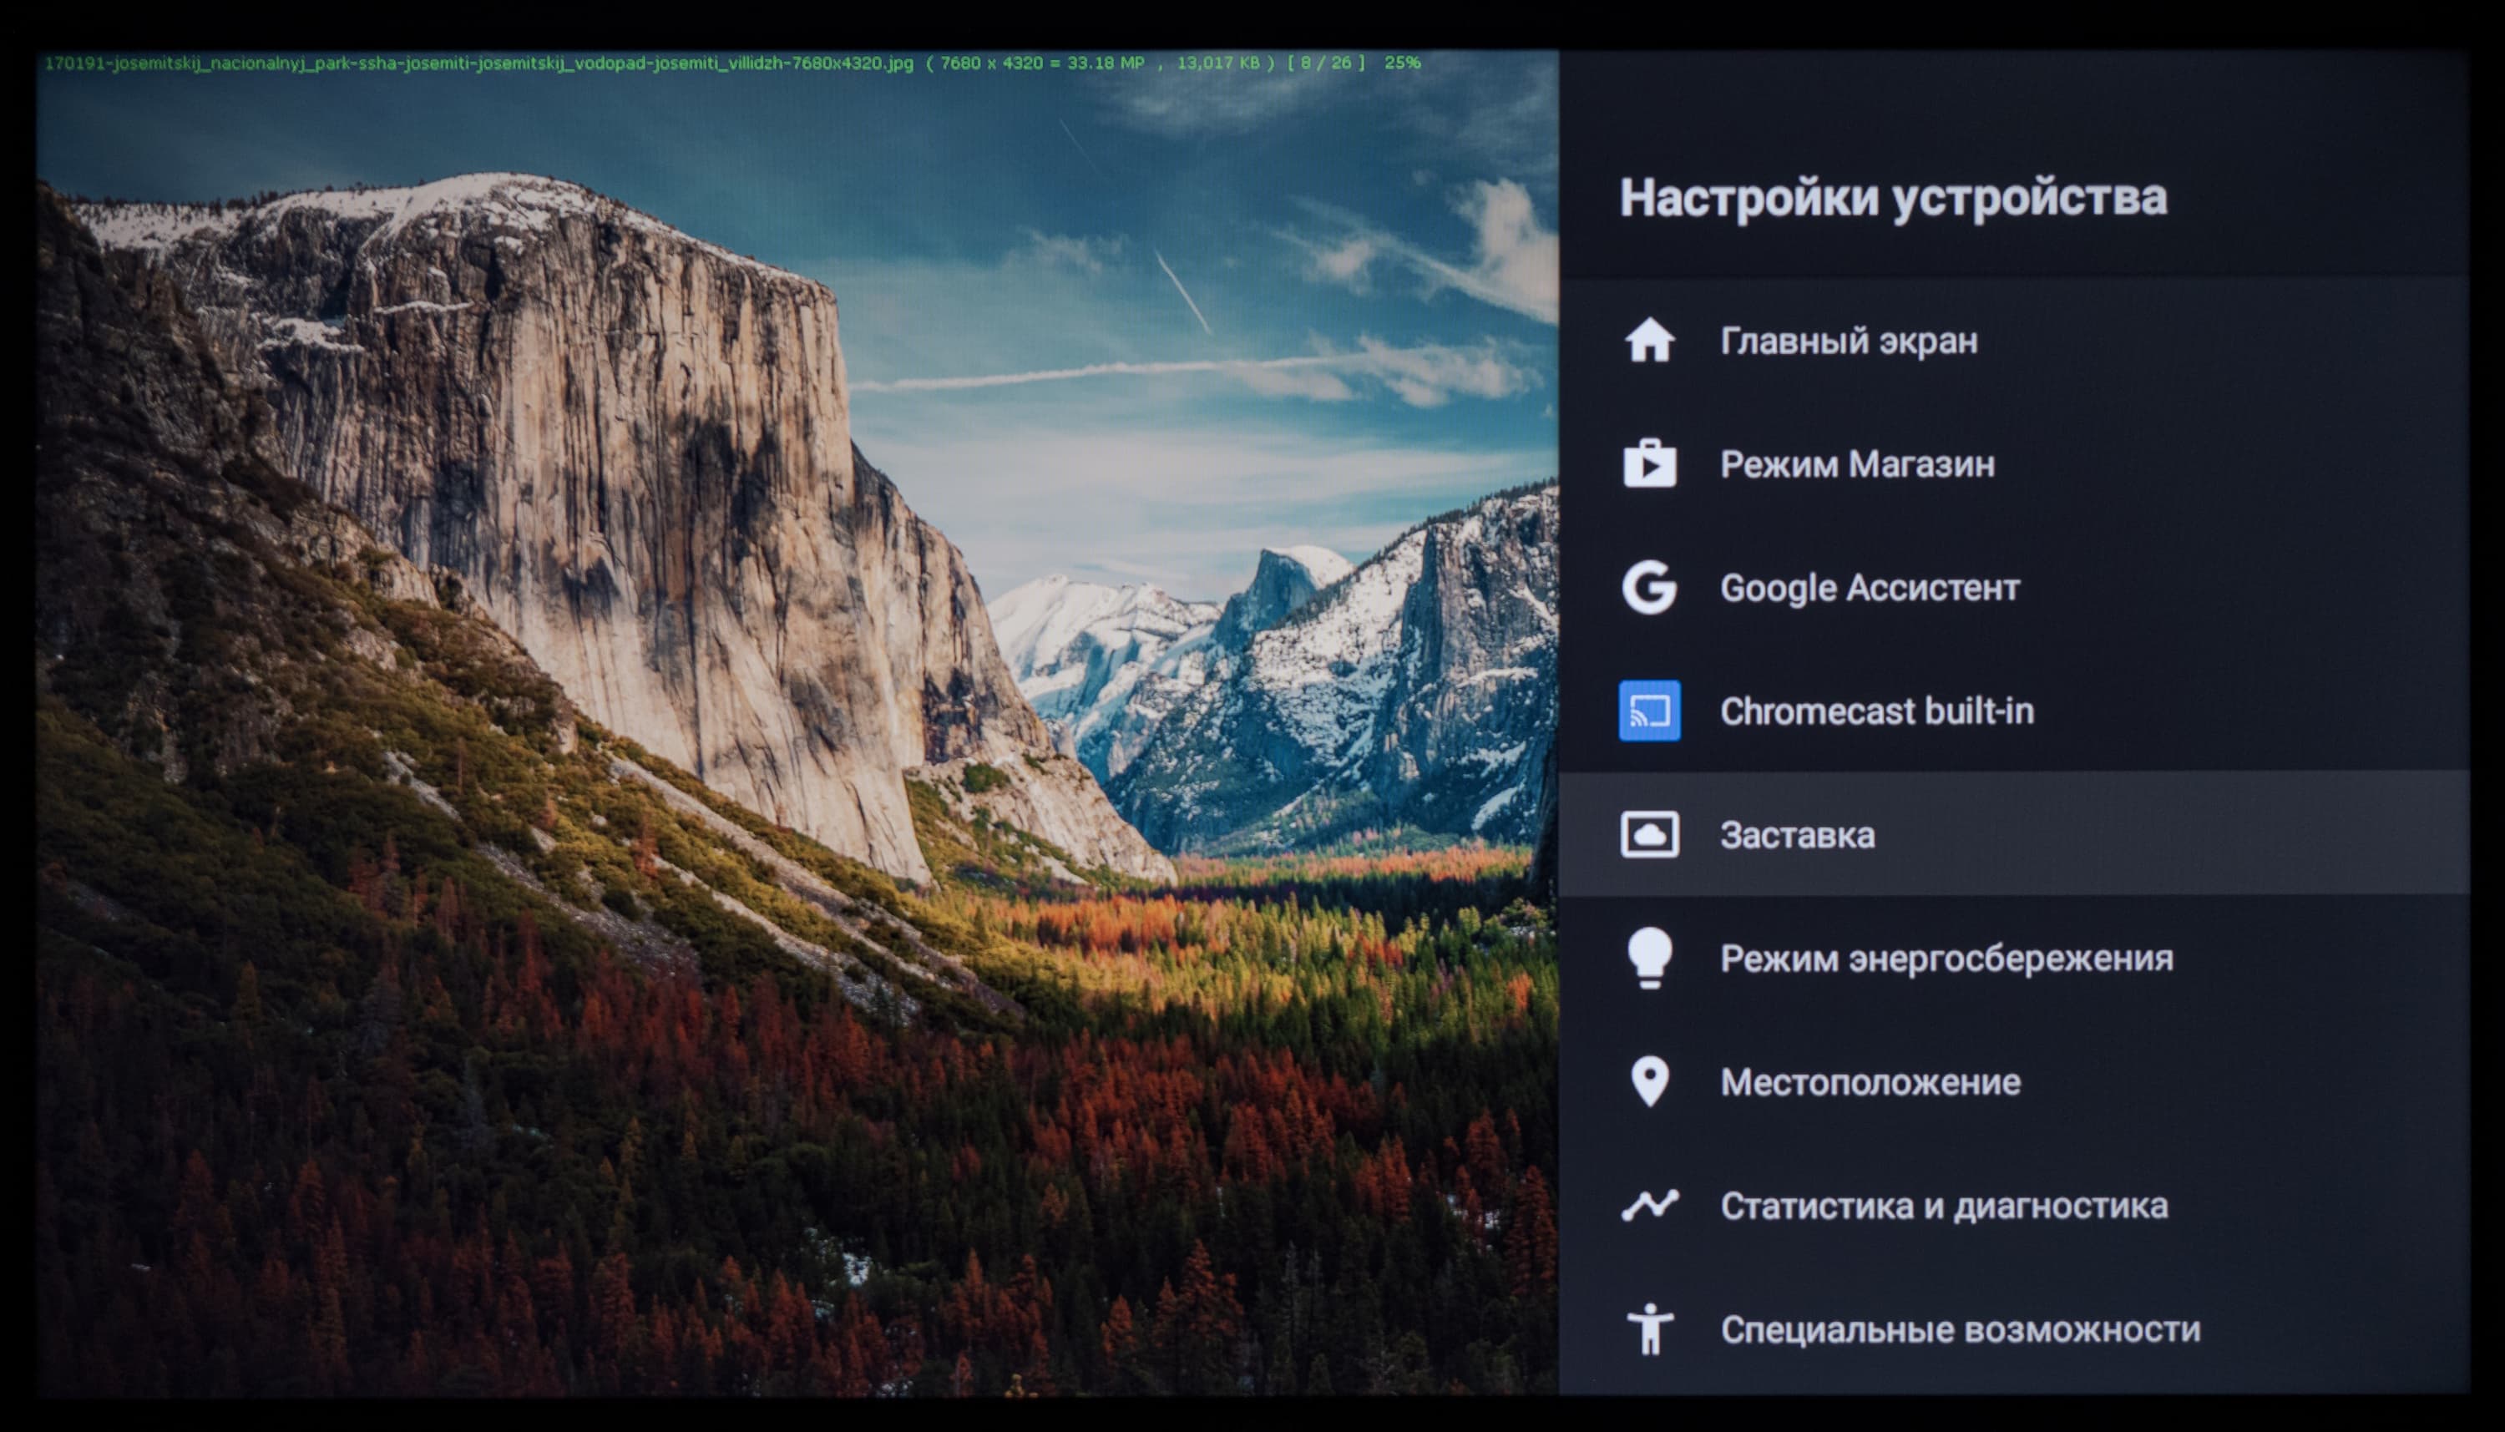
Task: Open Специальные возможности settings
Action: (1959, 1329)
